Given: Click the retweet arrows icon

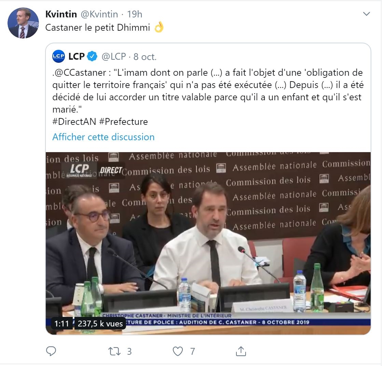Looking at the screenshot, I should (114, 351).
